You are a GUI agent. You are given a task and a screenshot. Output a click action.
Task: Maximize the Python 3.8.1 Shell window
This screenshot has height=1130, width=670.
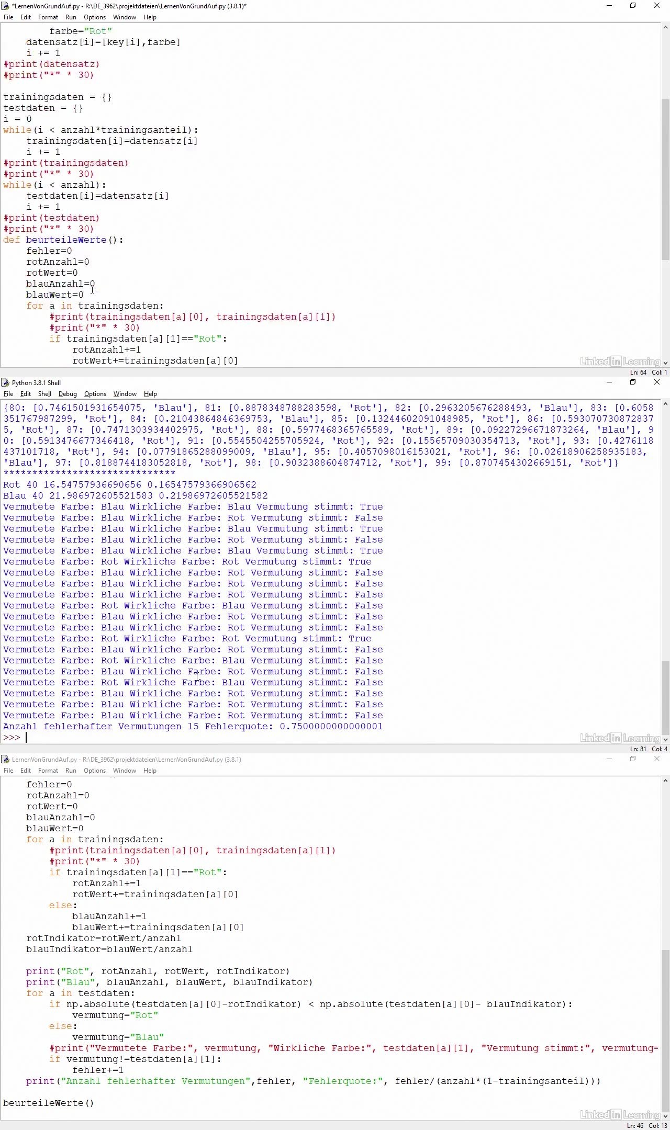pos(632,382)
